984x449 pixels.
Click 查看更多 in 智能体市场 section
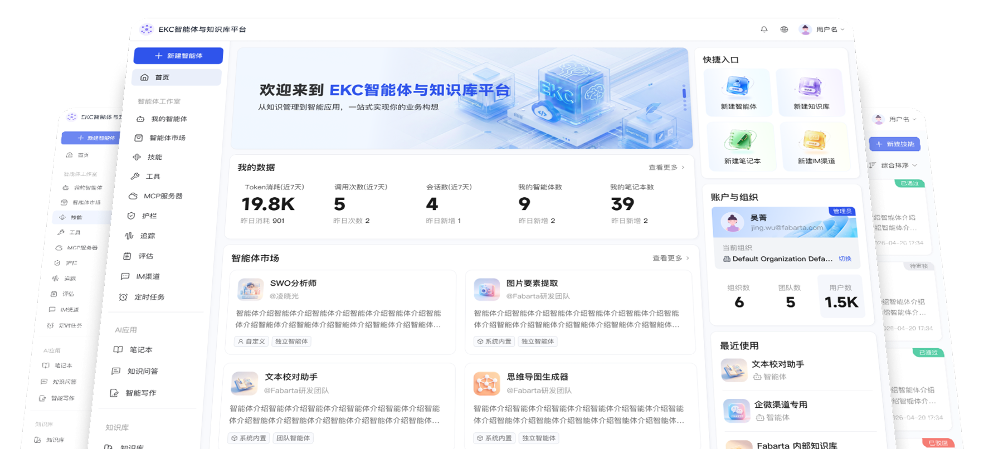coord(671,258)
